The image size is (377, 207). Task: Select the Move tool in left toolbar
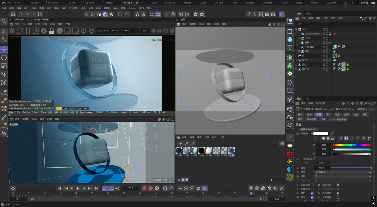click(4, 50)
